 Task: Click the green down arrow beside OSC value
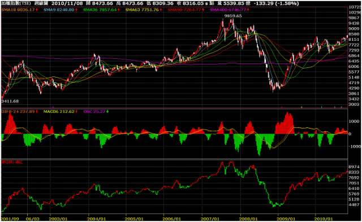[107, 112]
